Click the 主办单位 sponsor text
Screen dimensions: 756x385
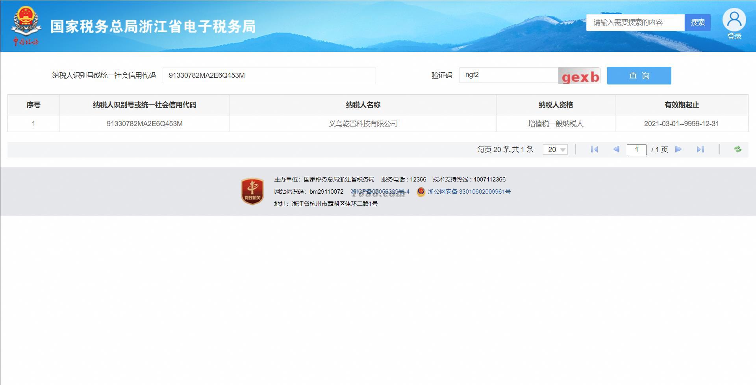pyautogui.click(x=324, y=180)
